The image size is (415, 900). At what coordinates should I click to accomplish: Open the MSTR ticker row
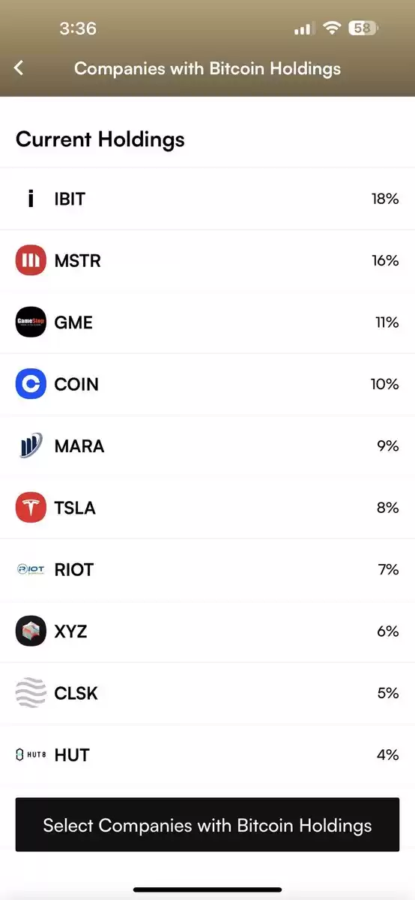pos(207,261)
